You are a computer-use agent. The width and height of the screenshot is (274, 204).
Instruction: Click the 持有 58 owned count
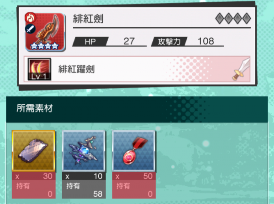pyautogui.click(x=84, y=189)
